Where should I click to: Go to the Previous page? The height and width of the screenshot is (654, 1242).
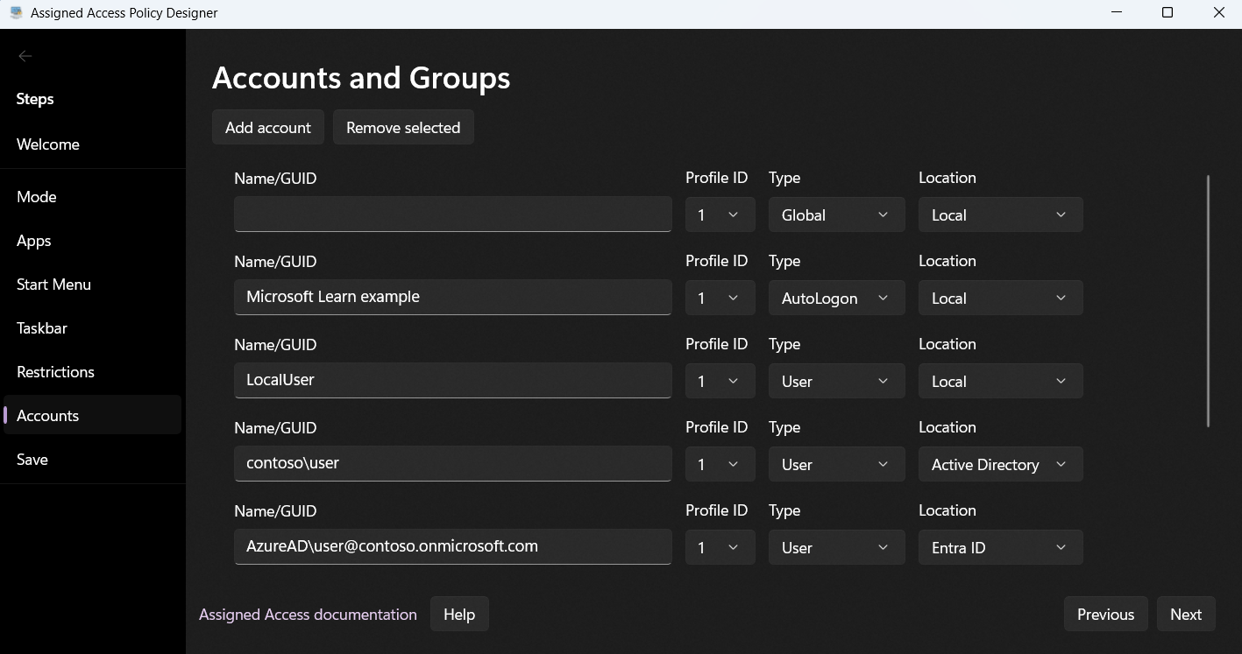tap(1106, 615)
